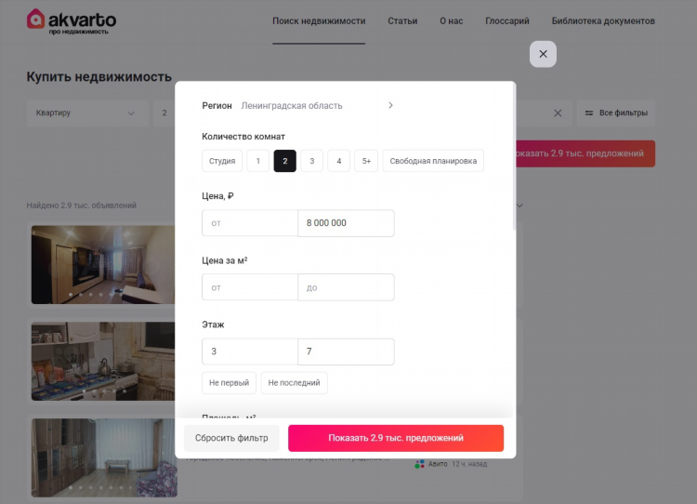Enable the Не последний floor filter
The height and width of the screenshot is (504, 697).
tap(294, 382)
